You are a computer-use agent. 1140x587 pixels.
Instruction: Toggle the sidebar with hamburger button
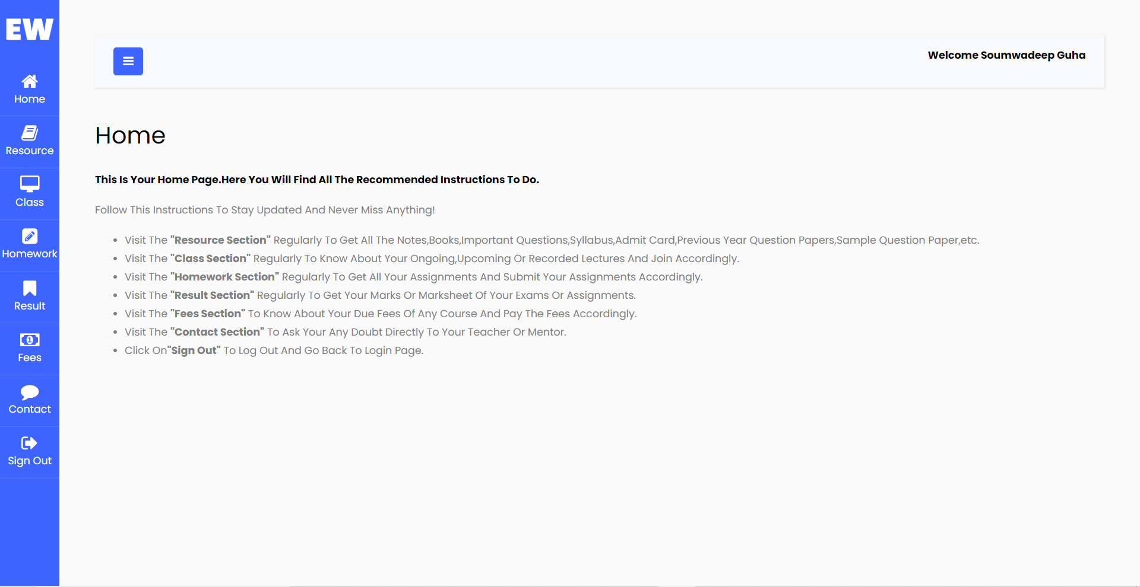pos(128,61)
